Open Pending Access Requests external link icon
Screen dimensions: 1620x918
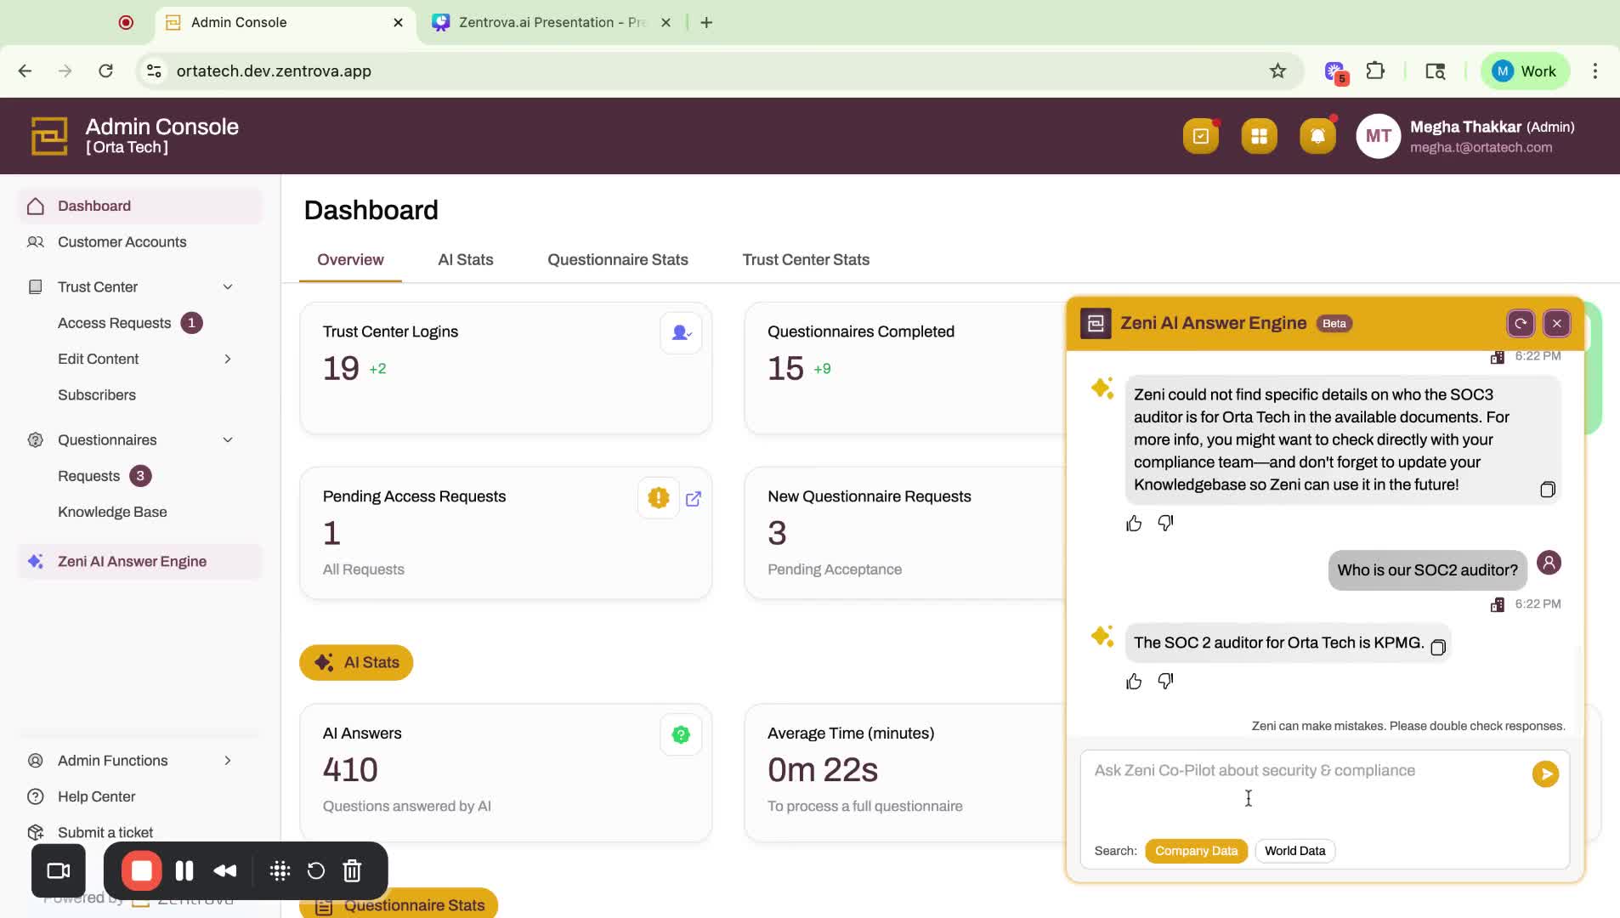point(694,499)
